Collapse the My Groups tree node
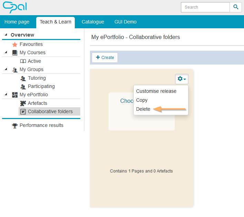 6,69
